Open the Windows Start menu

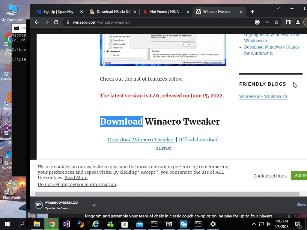coord(7,224)
